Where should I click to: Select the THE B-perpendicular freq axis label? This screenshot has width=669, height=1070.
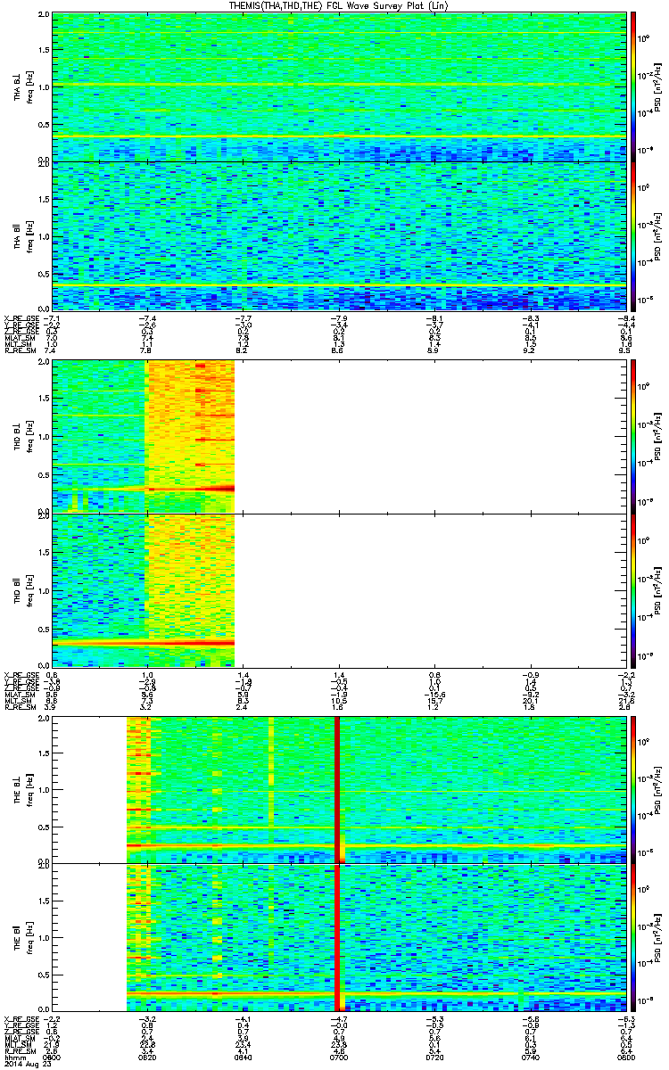pyautogui.click(x=22, y=789)
